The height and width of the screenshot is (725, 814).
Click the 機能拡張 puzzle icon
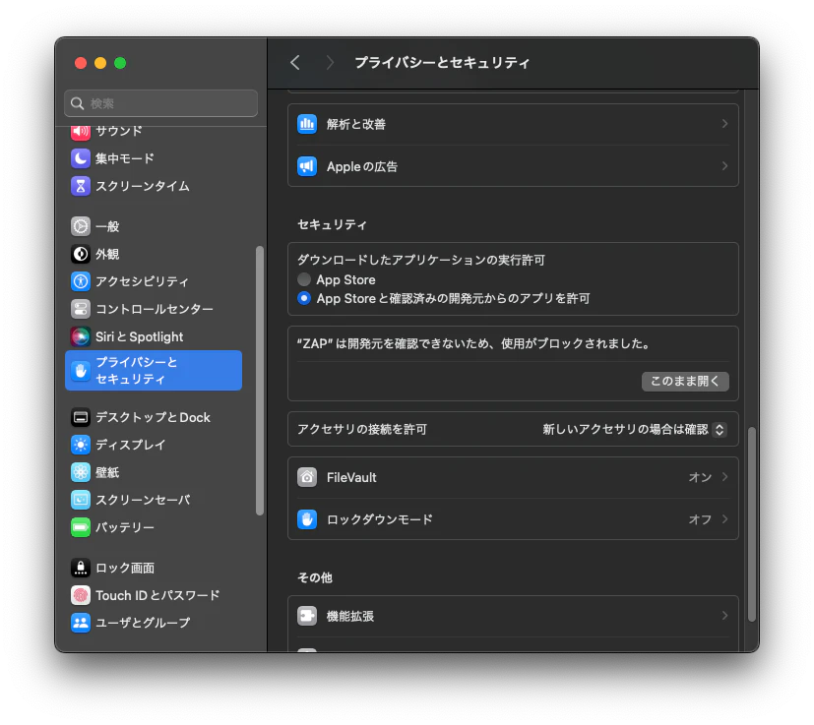[307, 616]
